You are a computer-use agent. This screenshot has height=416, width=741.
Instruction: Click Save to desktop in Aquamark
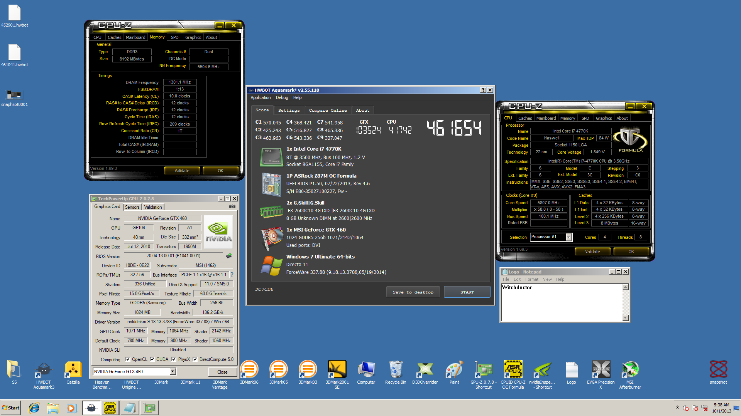pos(413,292)
